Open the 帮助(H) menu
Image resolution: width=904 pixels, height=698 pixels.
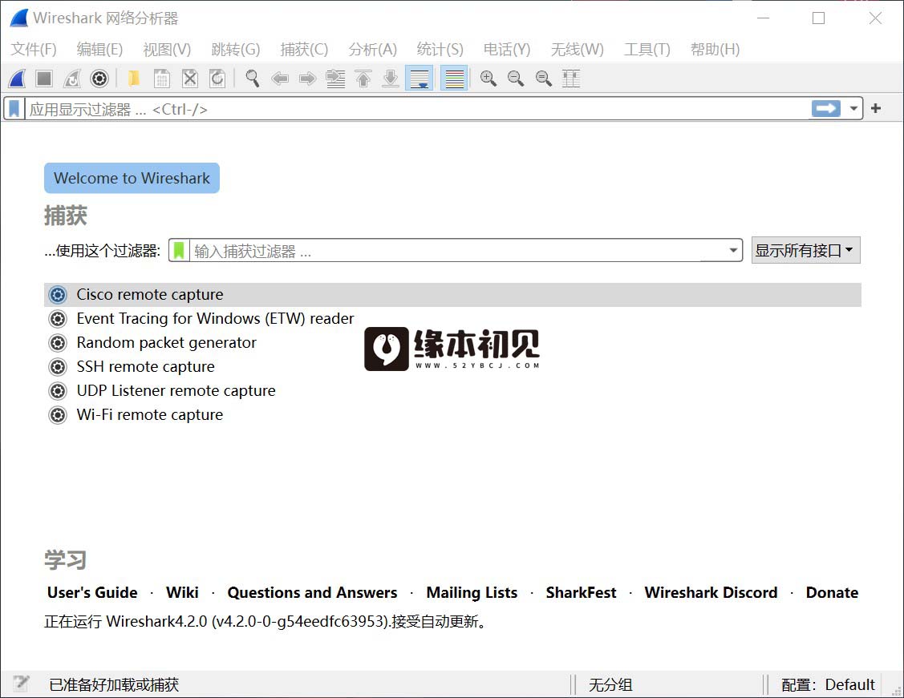(x=715, y=50)
